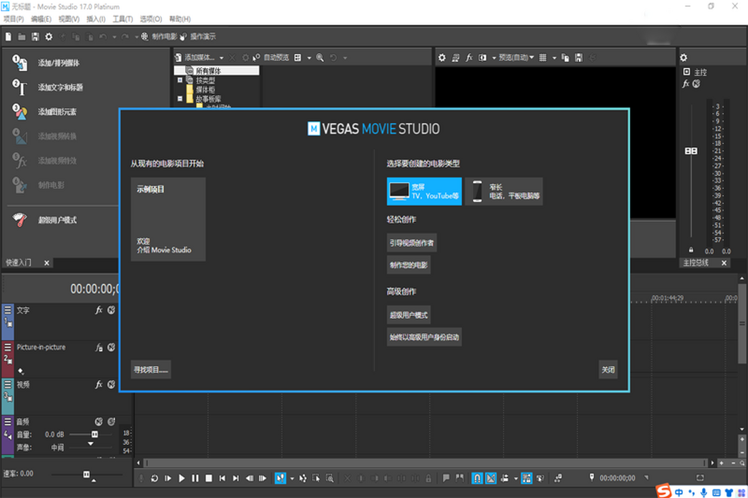The image size is (748, 498).
Task: Click the 音量 volume slider handle
Action: click(x=95, y=434)
